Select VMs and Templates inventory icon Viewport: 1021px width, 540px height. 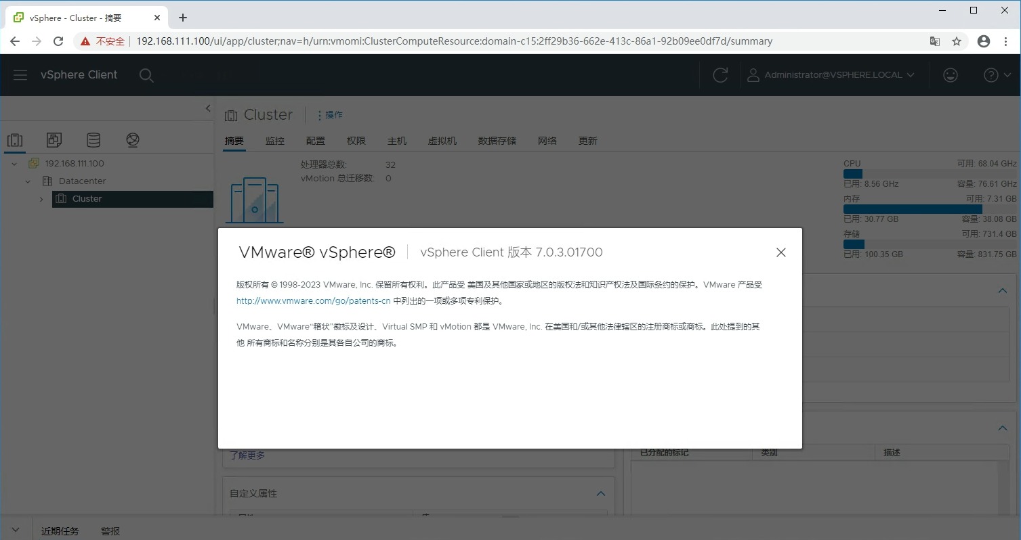coord(54,140)
